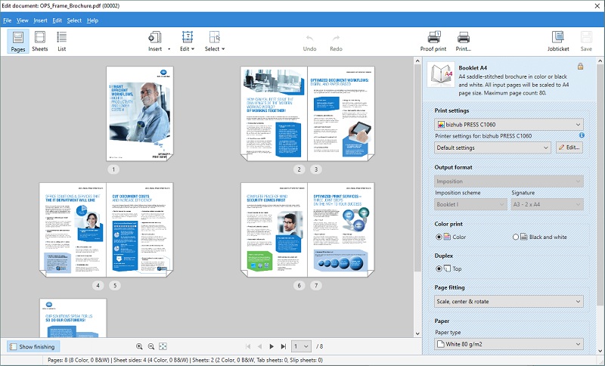Select Top duplex option
Screen dimensions: 605x366
point(439,268)
